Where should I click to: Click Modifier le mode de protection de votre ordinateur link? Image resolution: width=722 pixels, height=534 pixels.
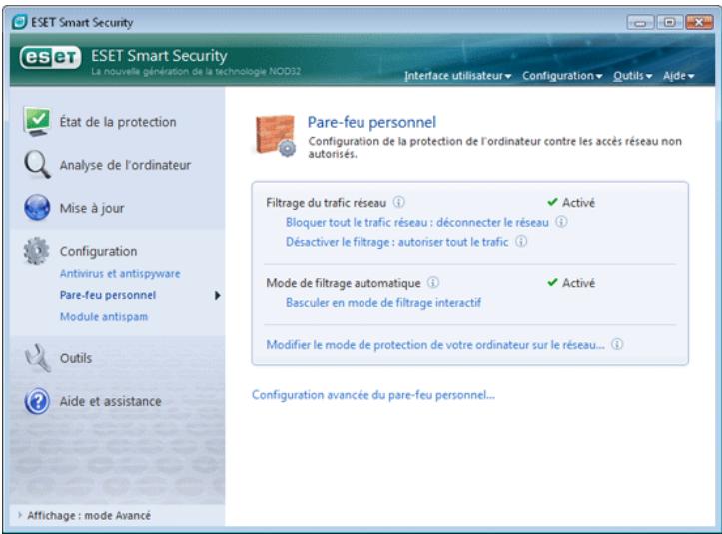click(435, 344)
